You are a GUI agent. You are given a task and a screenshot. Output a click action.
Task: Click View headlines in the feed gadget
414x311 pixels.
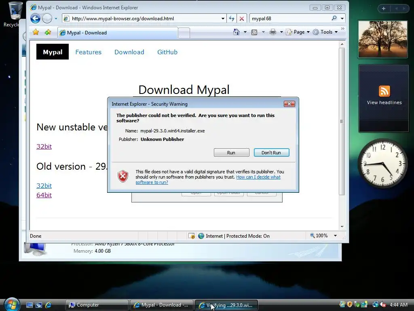(384, 102)
